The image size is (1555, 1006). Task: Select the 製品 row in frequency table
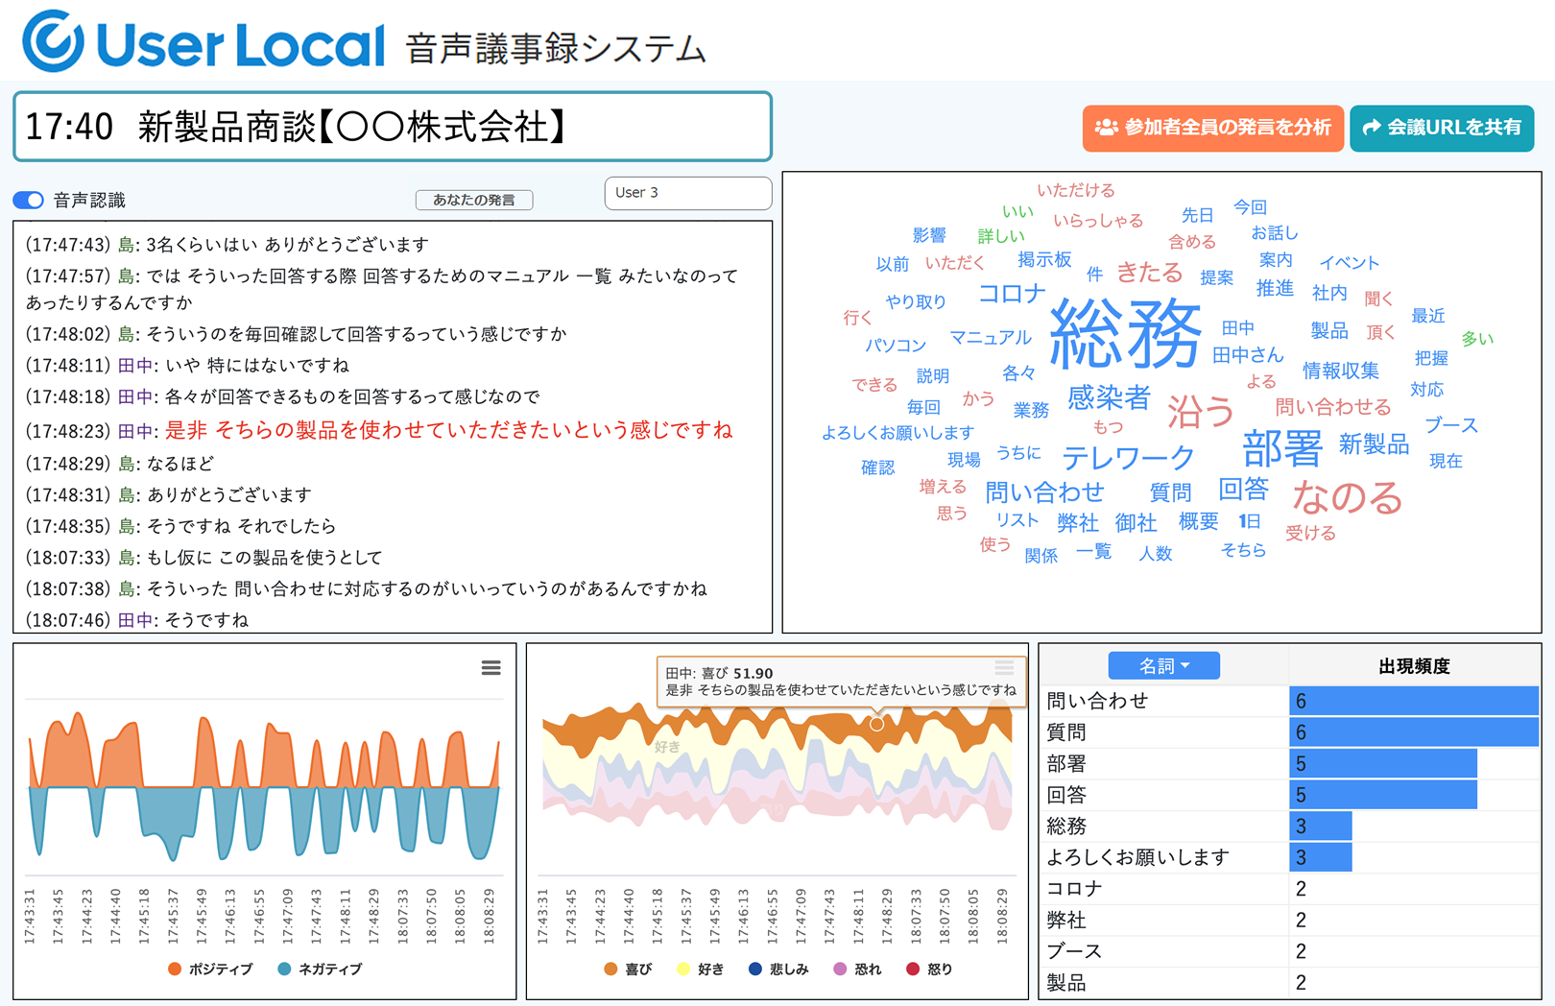pyautogui.click(x=1290, y=983)
